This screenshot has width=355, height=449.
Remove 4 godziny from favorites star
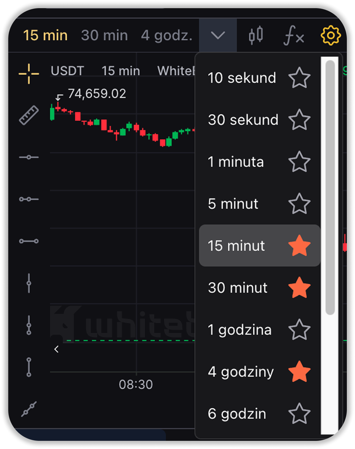(x=299, y=371)
